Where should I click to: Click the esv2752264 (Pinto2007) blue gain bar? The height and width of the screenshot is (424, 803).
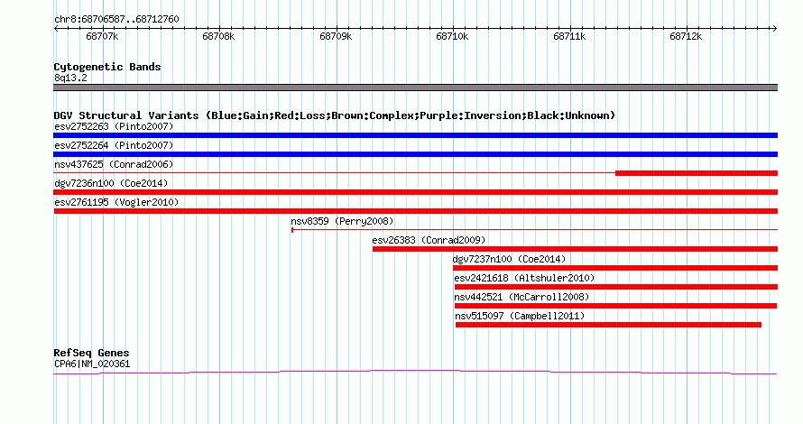[415, 154]
